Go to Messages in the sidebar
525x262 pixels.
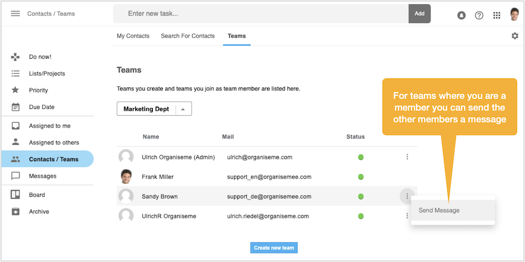point(43,176)
